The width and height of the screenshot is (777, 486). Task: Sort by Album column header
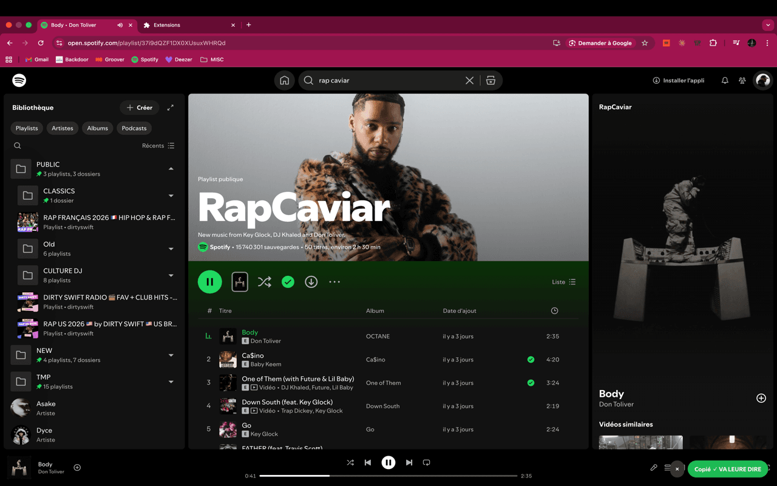375,310
